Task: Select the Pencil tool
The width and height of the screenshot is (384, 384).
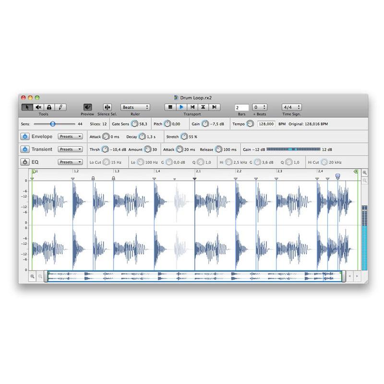Action: (x=60, y=107)
